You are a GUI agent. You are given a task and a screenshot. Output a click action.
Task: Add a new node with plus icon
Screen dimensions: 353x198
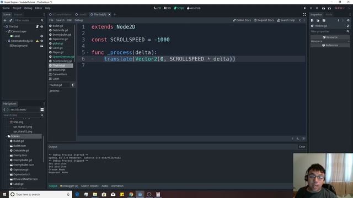[5, 20]
